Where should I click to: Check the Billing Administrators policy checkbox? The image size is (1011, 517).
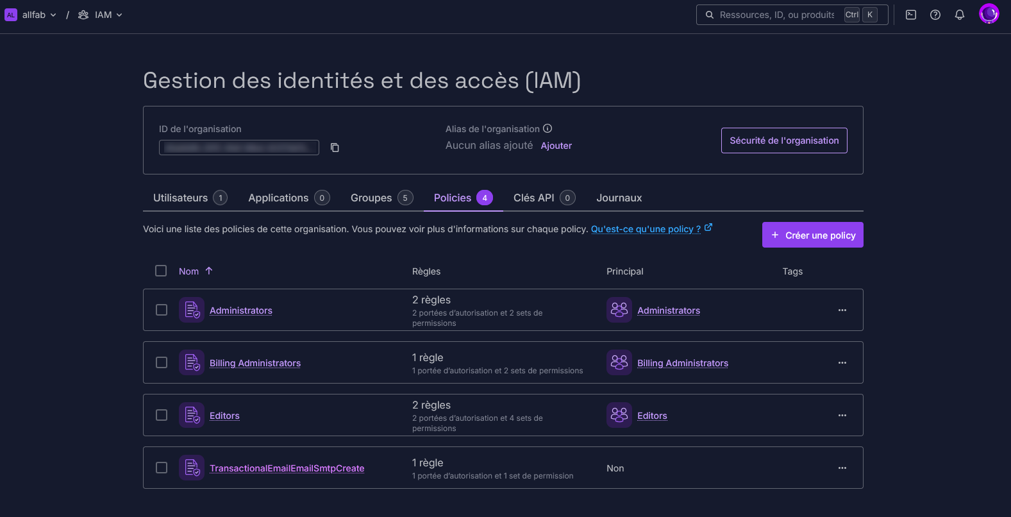[x=162, y=362]
